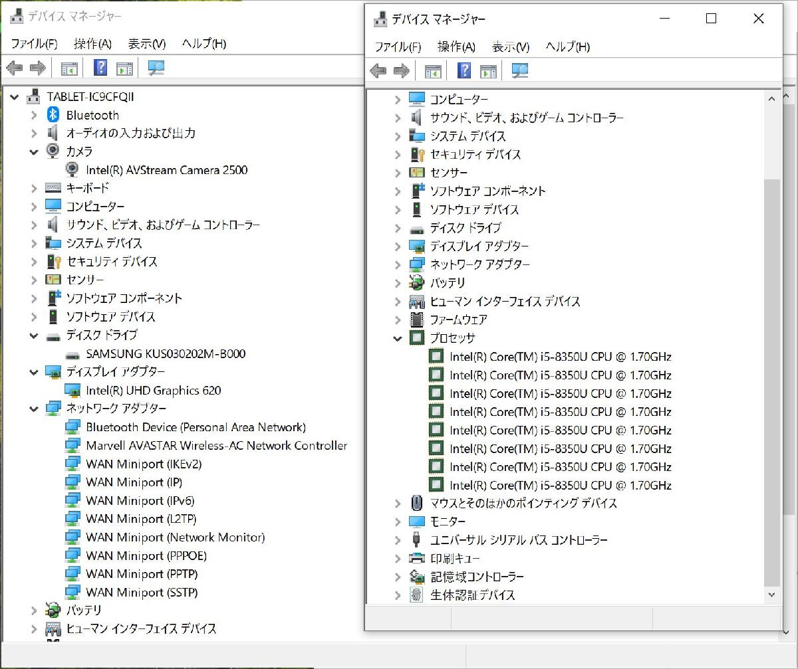Select WAN Miniport (SSTP) entry
The width and height of the screenshot is (798, 669).
point(142,592)
